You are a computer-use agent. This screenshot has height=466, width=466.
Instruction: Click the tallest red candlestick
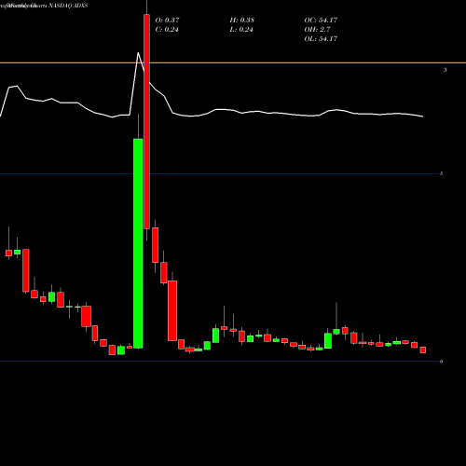point(146,121)
